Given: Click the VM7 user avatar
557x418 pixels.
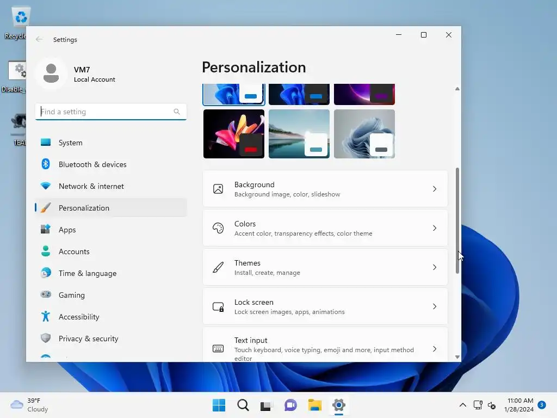Looking at the screenshot, I should pos(51,73).
